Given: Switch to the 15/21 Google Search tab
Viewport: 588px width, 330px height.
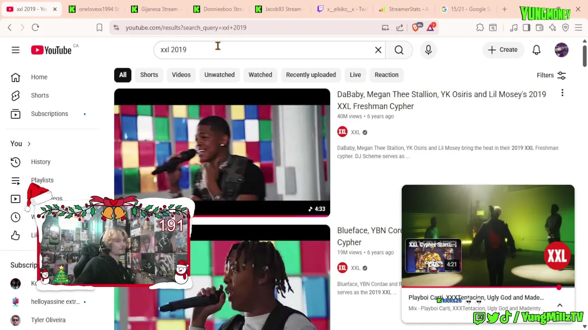Looking at the screenshot, I should coord(466,9).
